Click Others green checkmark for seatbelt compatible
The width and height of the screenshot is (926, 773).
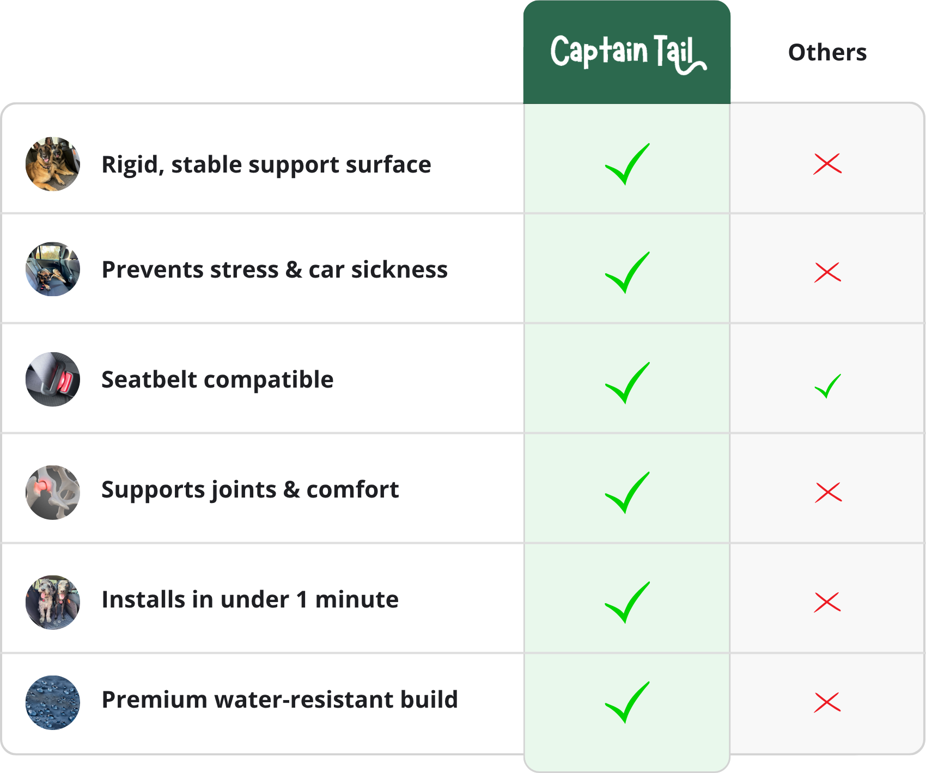coord(827,386)
